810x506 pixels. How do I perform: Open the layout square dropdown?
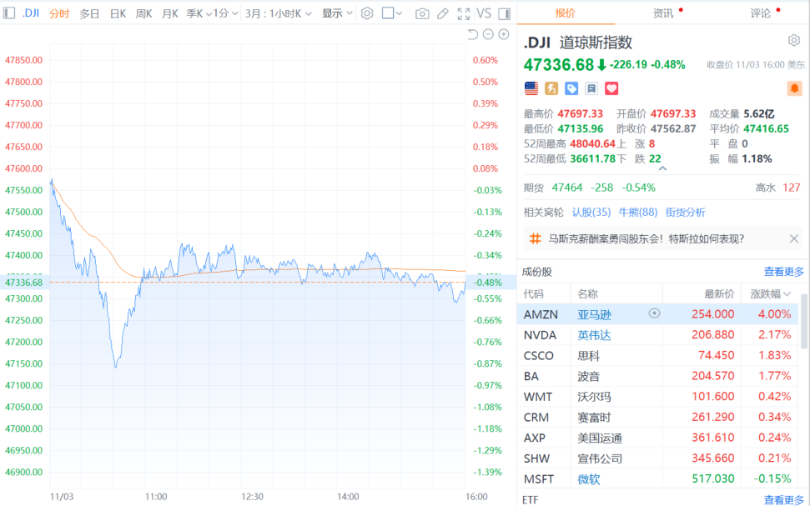point(391,13)
